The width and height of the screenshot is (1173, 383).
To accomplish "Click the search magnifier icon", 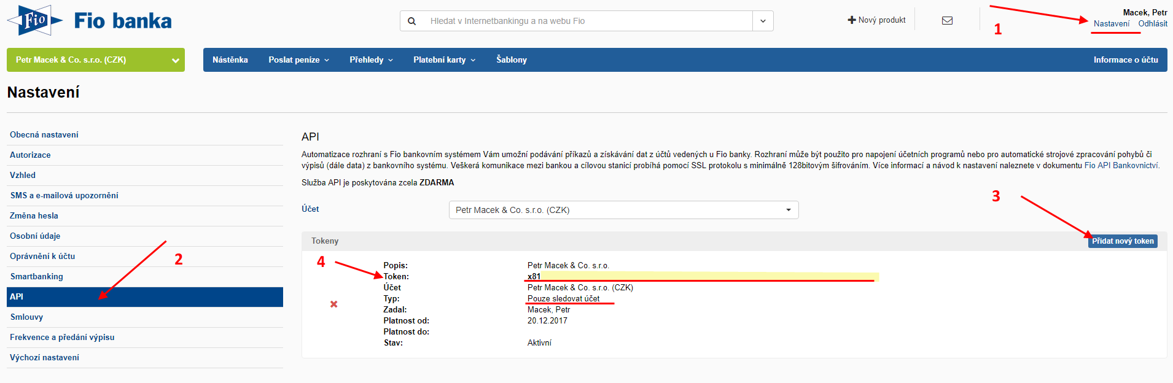I will tap(412, 21).
